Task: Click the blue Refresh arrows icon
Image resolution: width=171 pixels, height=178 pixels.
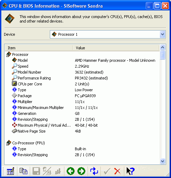Action: [x=94, y=171]
